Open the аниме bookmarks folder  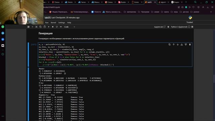point(155,12)
